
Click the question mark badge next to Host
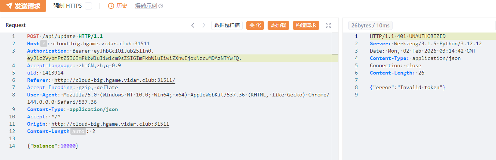(x=44, y=43)
